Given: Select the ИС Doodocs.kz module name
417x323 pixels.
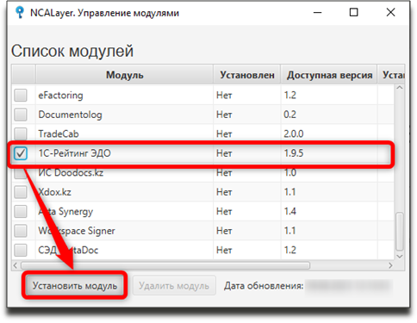Looking at the screenshot, I should point(71,172).
